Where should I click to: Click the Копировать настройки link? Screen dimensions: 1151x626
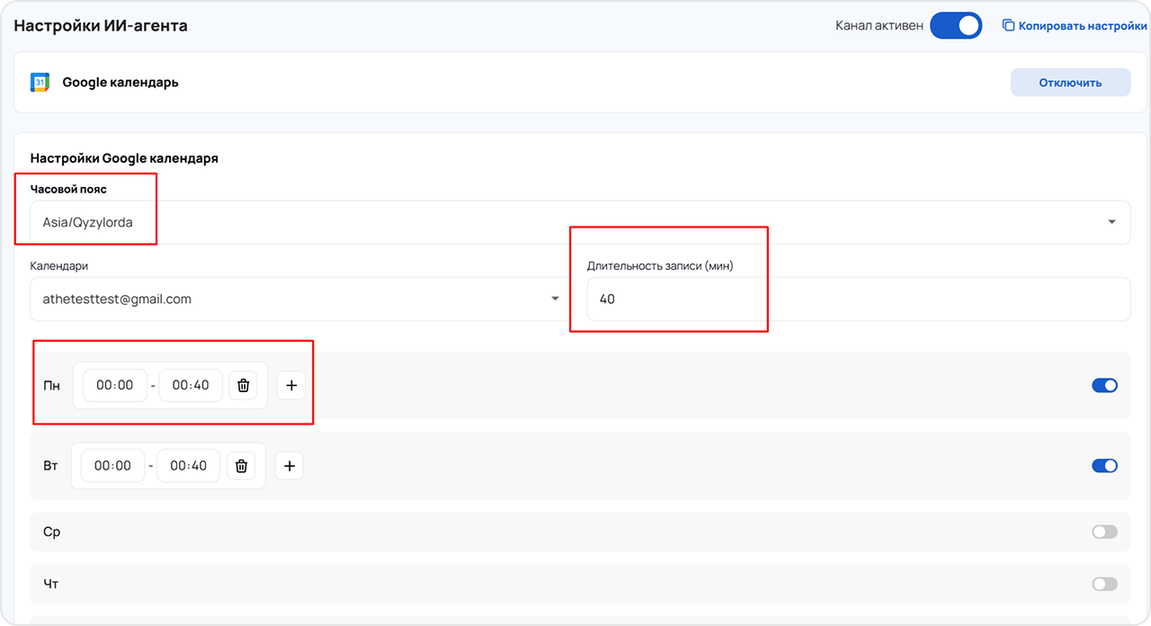click(x=1082, y=26)
